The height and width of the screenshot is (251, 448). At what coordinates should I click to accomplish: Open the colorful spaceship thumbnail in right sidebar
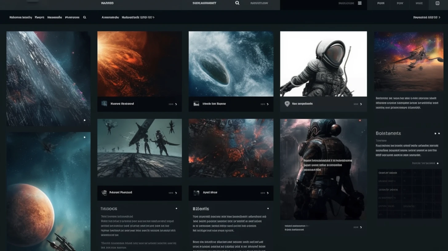coord(409,61)
